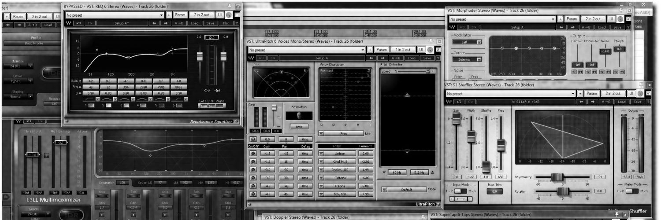Click Param button in S1 Shuffler window
661x220 pixels.
click(592, 94)
